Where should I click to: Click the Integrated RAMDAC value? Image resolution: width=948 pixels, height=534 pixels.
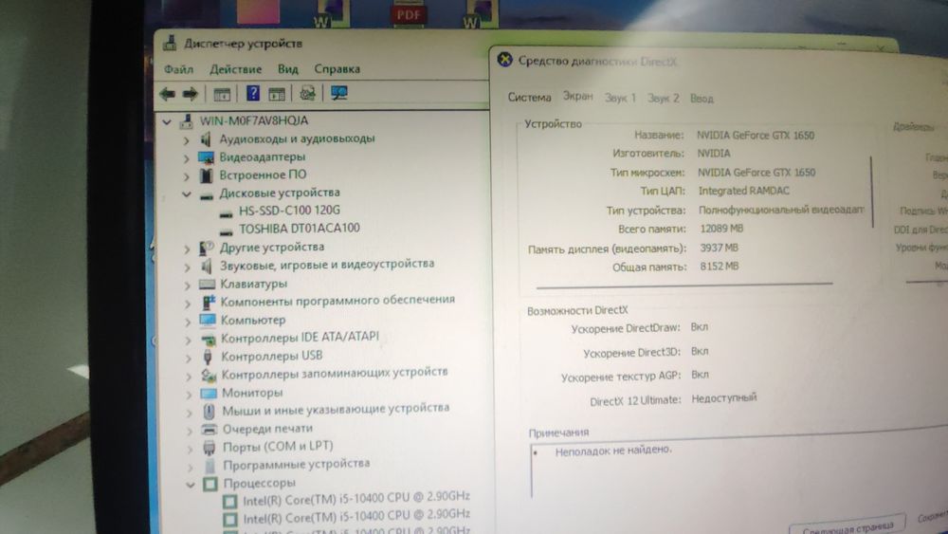pyautogui.click(x=743, y=191)
